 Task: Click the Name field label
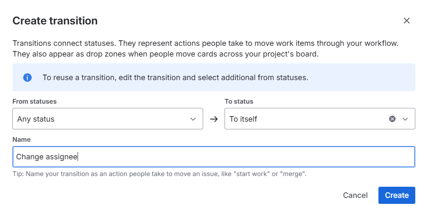21,140
